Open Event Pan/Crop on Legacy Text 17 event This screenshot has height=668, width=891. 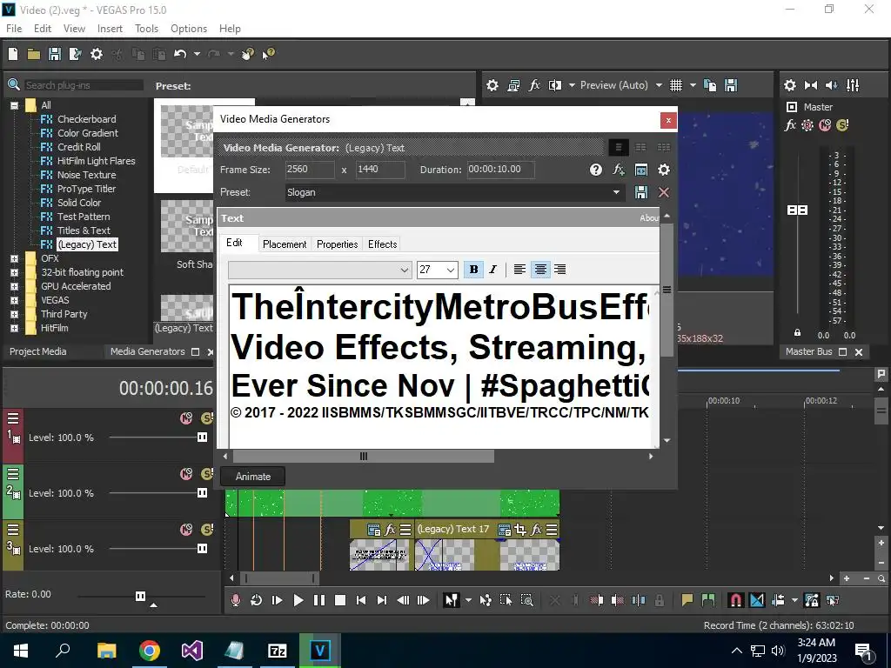[x=520, y=530]
